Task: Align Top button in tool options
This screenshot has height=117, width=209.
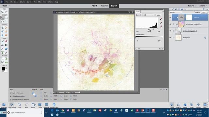Action: [x=43, y=93]
